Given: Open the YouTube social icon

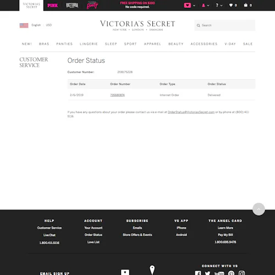Looking at the screenshot, I should click(x=219, y=273).
